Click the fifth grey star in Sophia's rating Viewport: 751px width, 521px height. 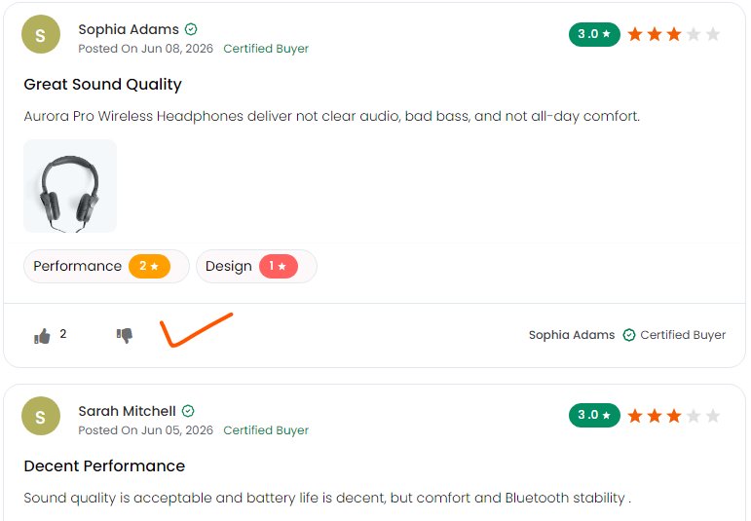tap(713, 34)
